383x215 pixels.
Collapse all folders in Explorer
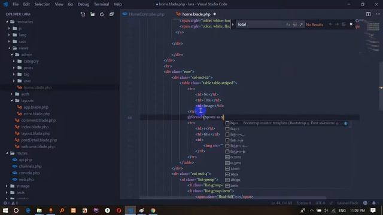[111, 14]
